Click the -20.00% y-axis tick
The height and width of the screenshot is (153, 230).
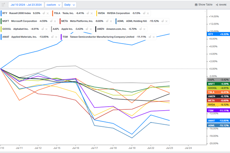tap(213, 143)
